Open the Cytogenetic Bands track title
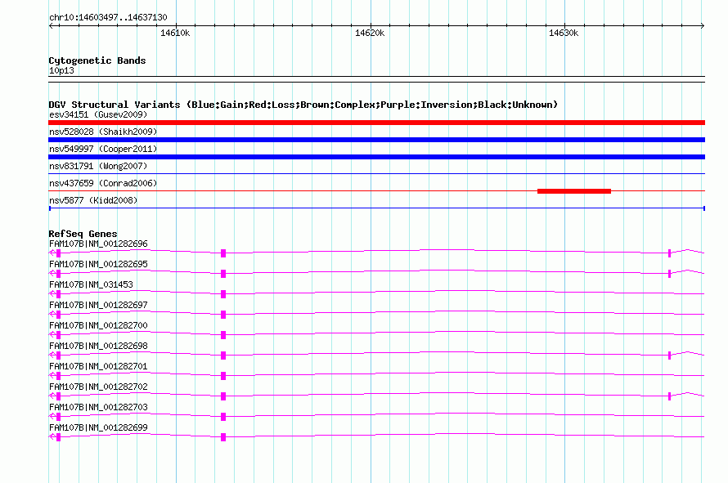The height and width of the screenshot is (483, 728). 97,60
